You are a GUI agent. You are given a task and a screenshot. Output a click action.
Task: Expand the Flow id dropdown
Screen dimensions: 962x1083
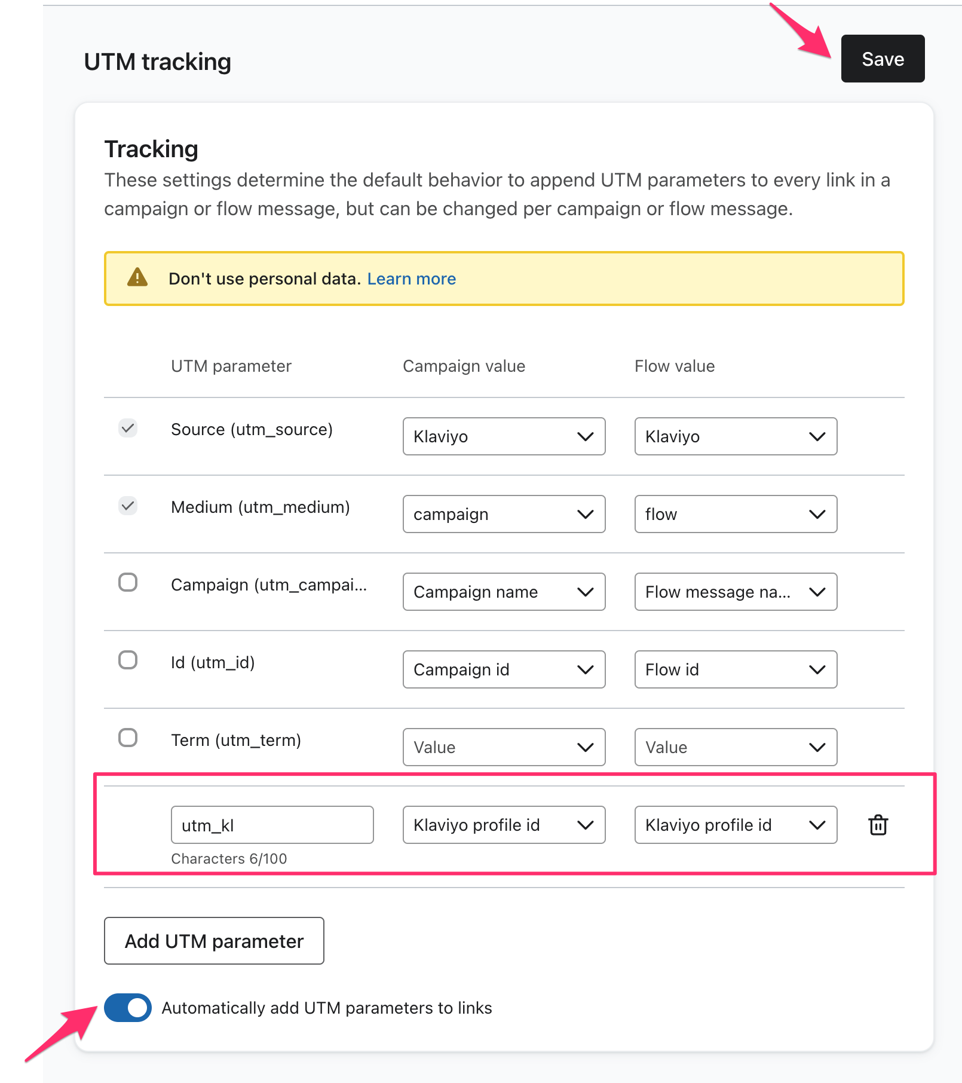736,669
